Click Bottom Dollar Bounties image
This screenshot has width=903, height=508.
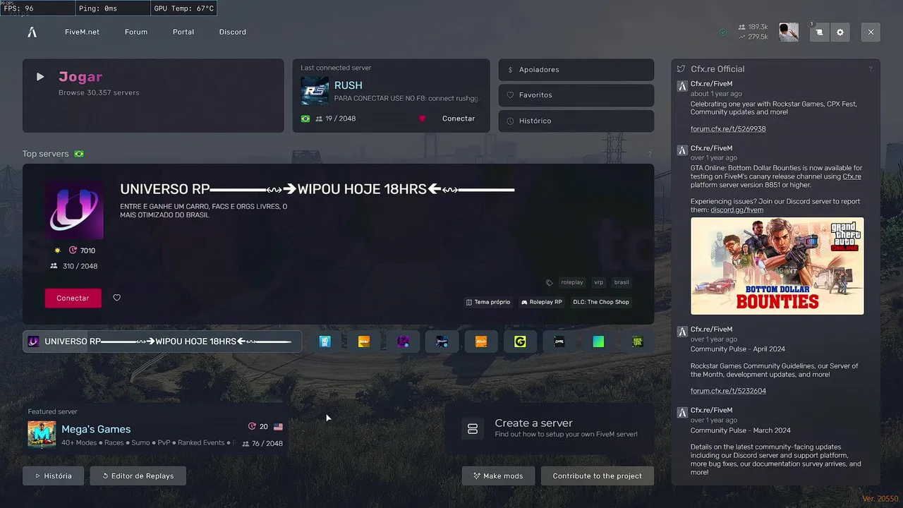pyautogui.click(x=777, y=266)
